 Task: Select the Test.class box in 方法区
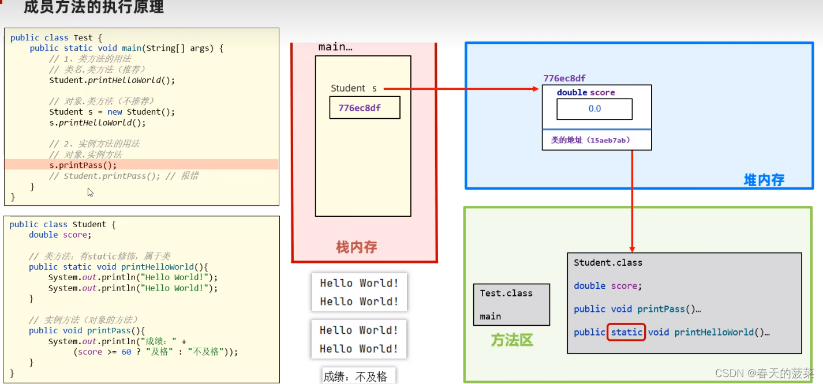point(511,304)
